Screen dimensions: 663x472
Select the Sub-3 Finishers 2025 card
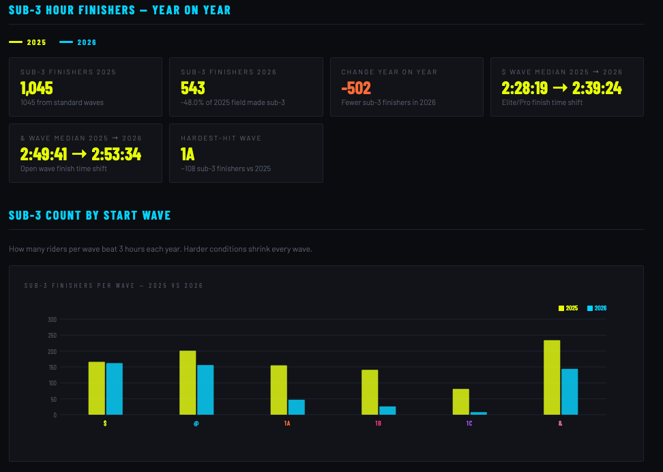click(x=85, y=87)
